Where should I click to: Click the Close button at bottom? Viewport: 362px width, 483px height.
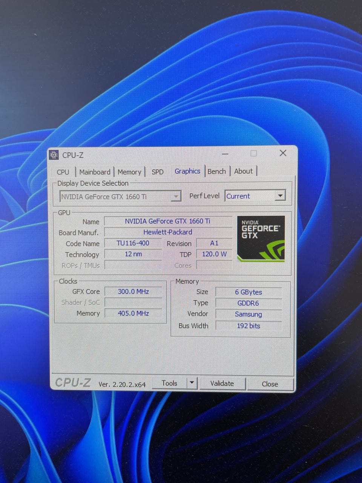point(270,384)
